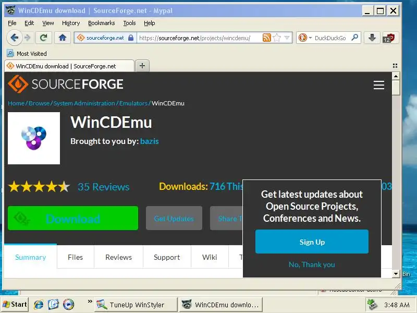Click the Mypal raccoon title bar icon

(x=10, y=10)
